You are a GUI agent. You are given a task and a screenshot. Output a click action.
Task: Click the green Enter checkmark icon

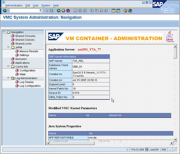coord(5,11)
